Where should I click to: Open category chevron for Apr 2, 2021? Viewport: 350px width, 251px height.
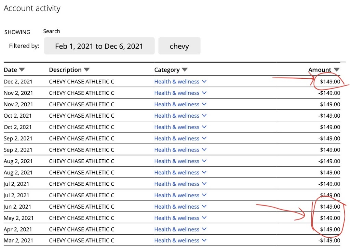(x=204, y=229)
